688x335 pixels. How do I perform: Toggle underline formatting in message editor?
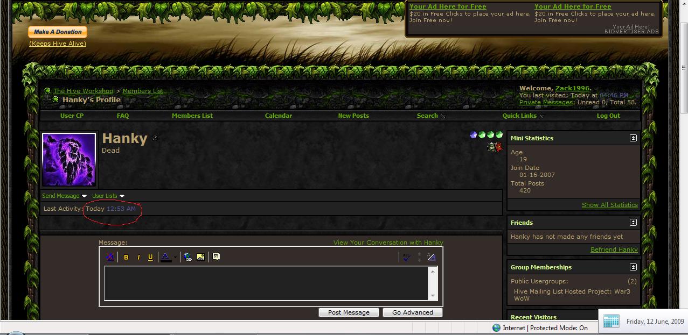(x=150, y=257)
